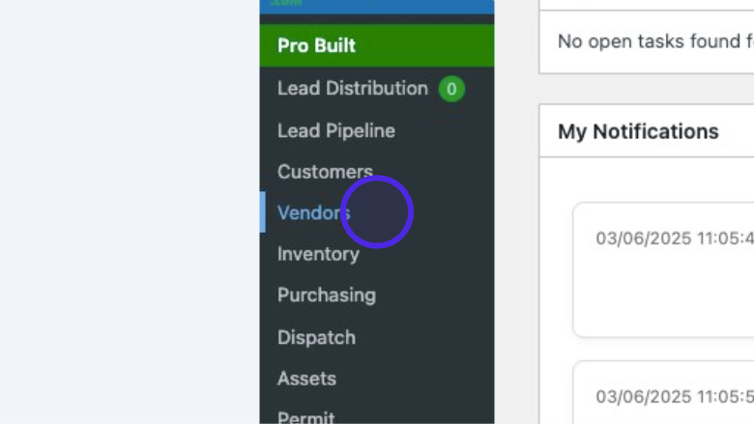Open the Permit menu item
Viewport: 754px width, 424px height.
pos(305,417)
